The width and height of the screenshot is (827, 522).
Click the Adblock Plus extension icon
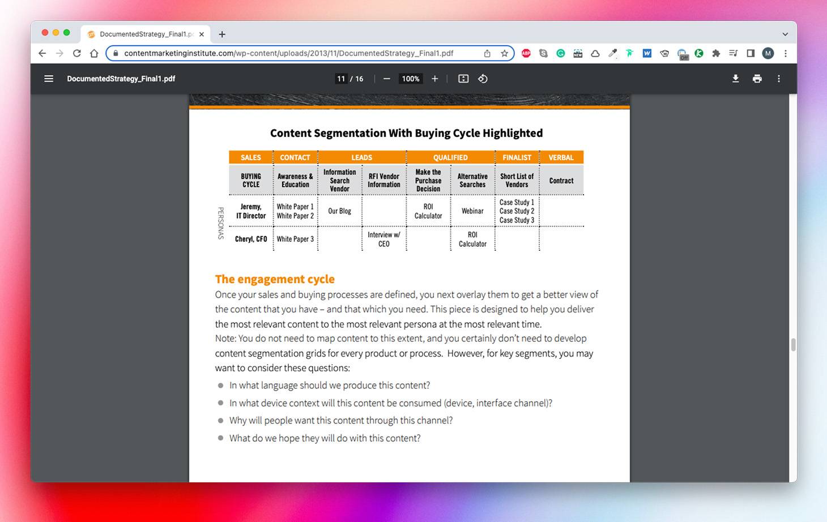(526, 53)
